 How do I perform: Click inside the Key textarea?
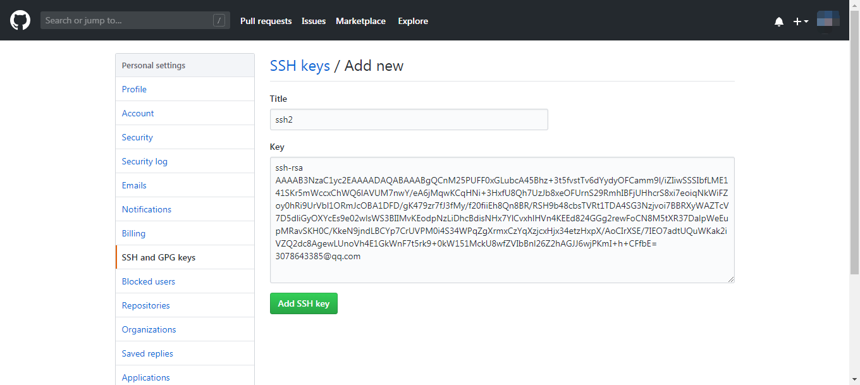click(502, 219)
